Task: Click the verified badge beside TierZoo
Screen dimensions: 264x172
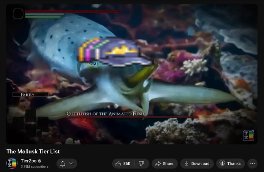Action: (40, 161)
